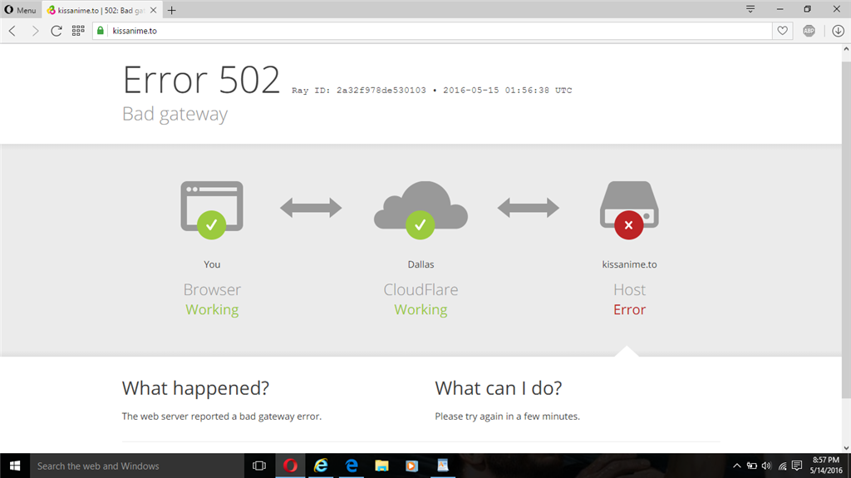Click 'Please try again in a few minutes.'
Viewport: 851px width, 478px height.
tap(508, 416)
